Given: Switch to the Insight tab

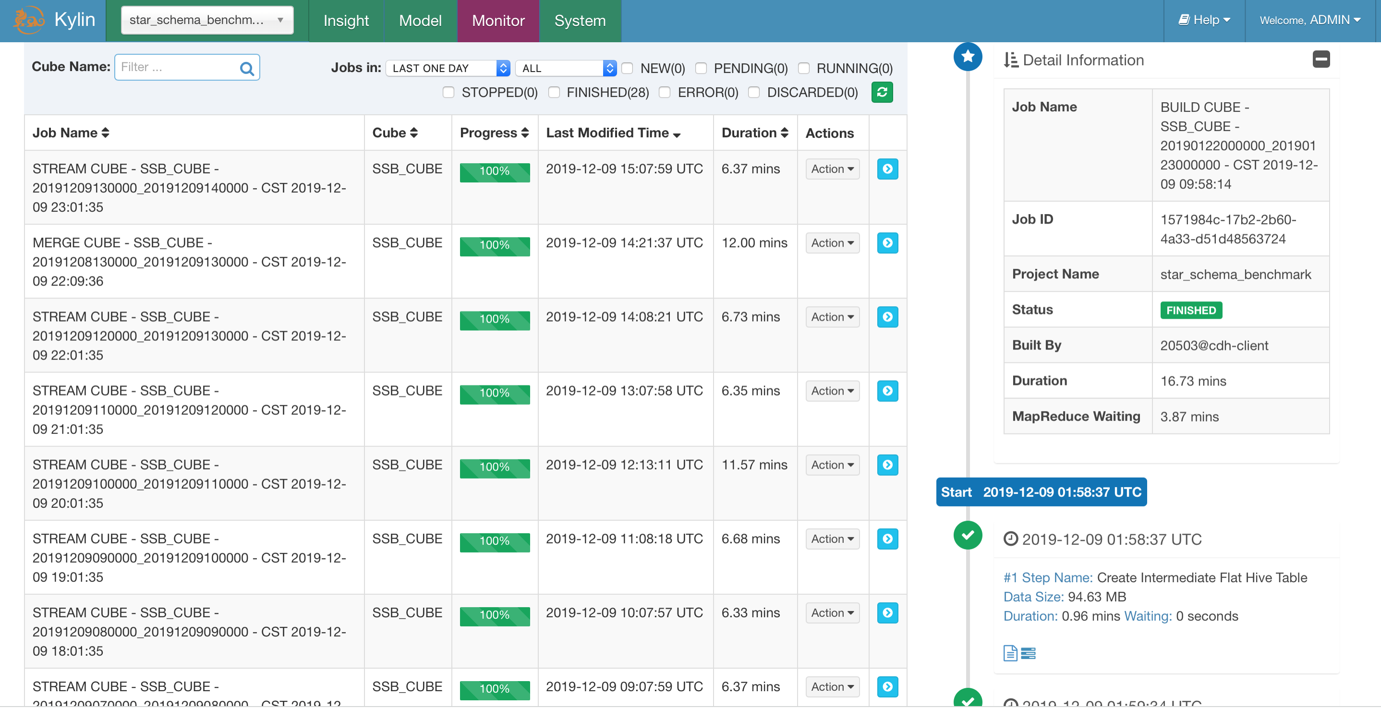Looking at the screenshot, I should pos(346,20).
